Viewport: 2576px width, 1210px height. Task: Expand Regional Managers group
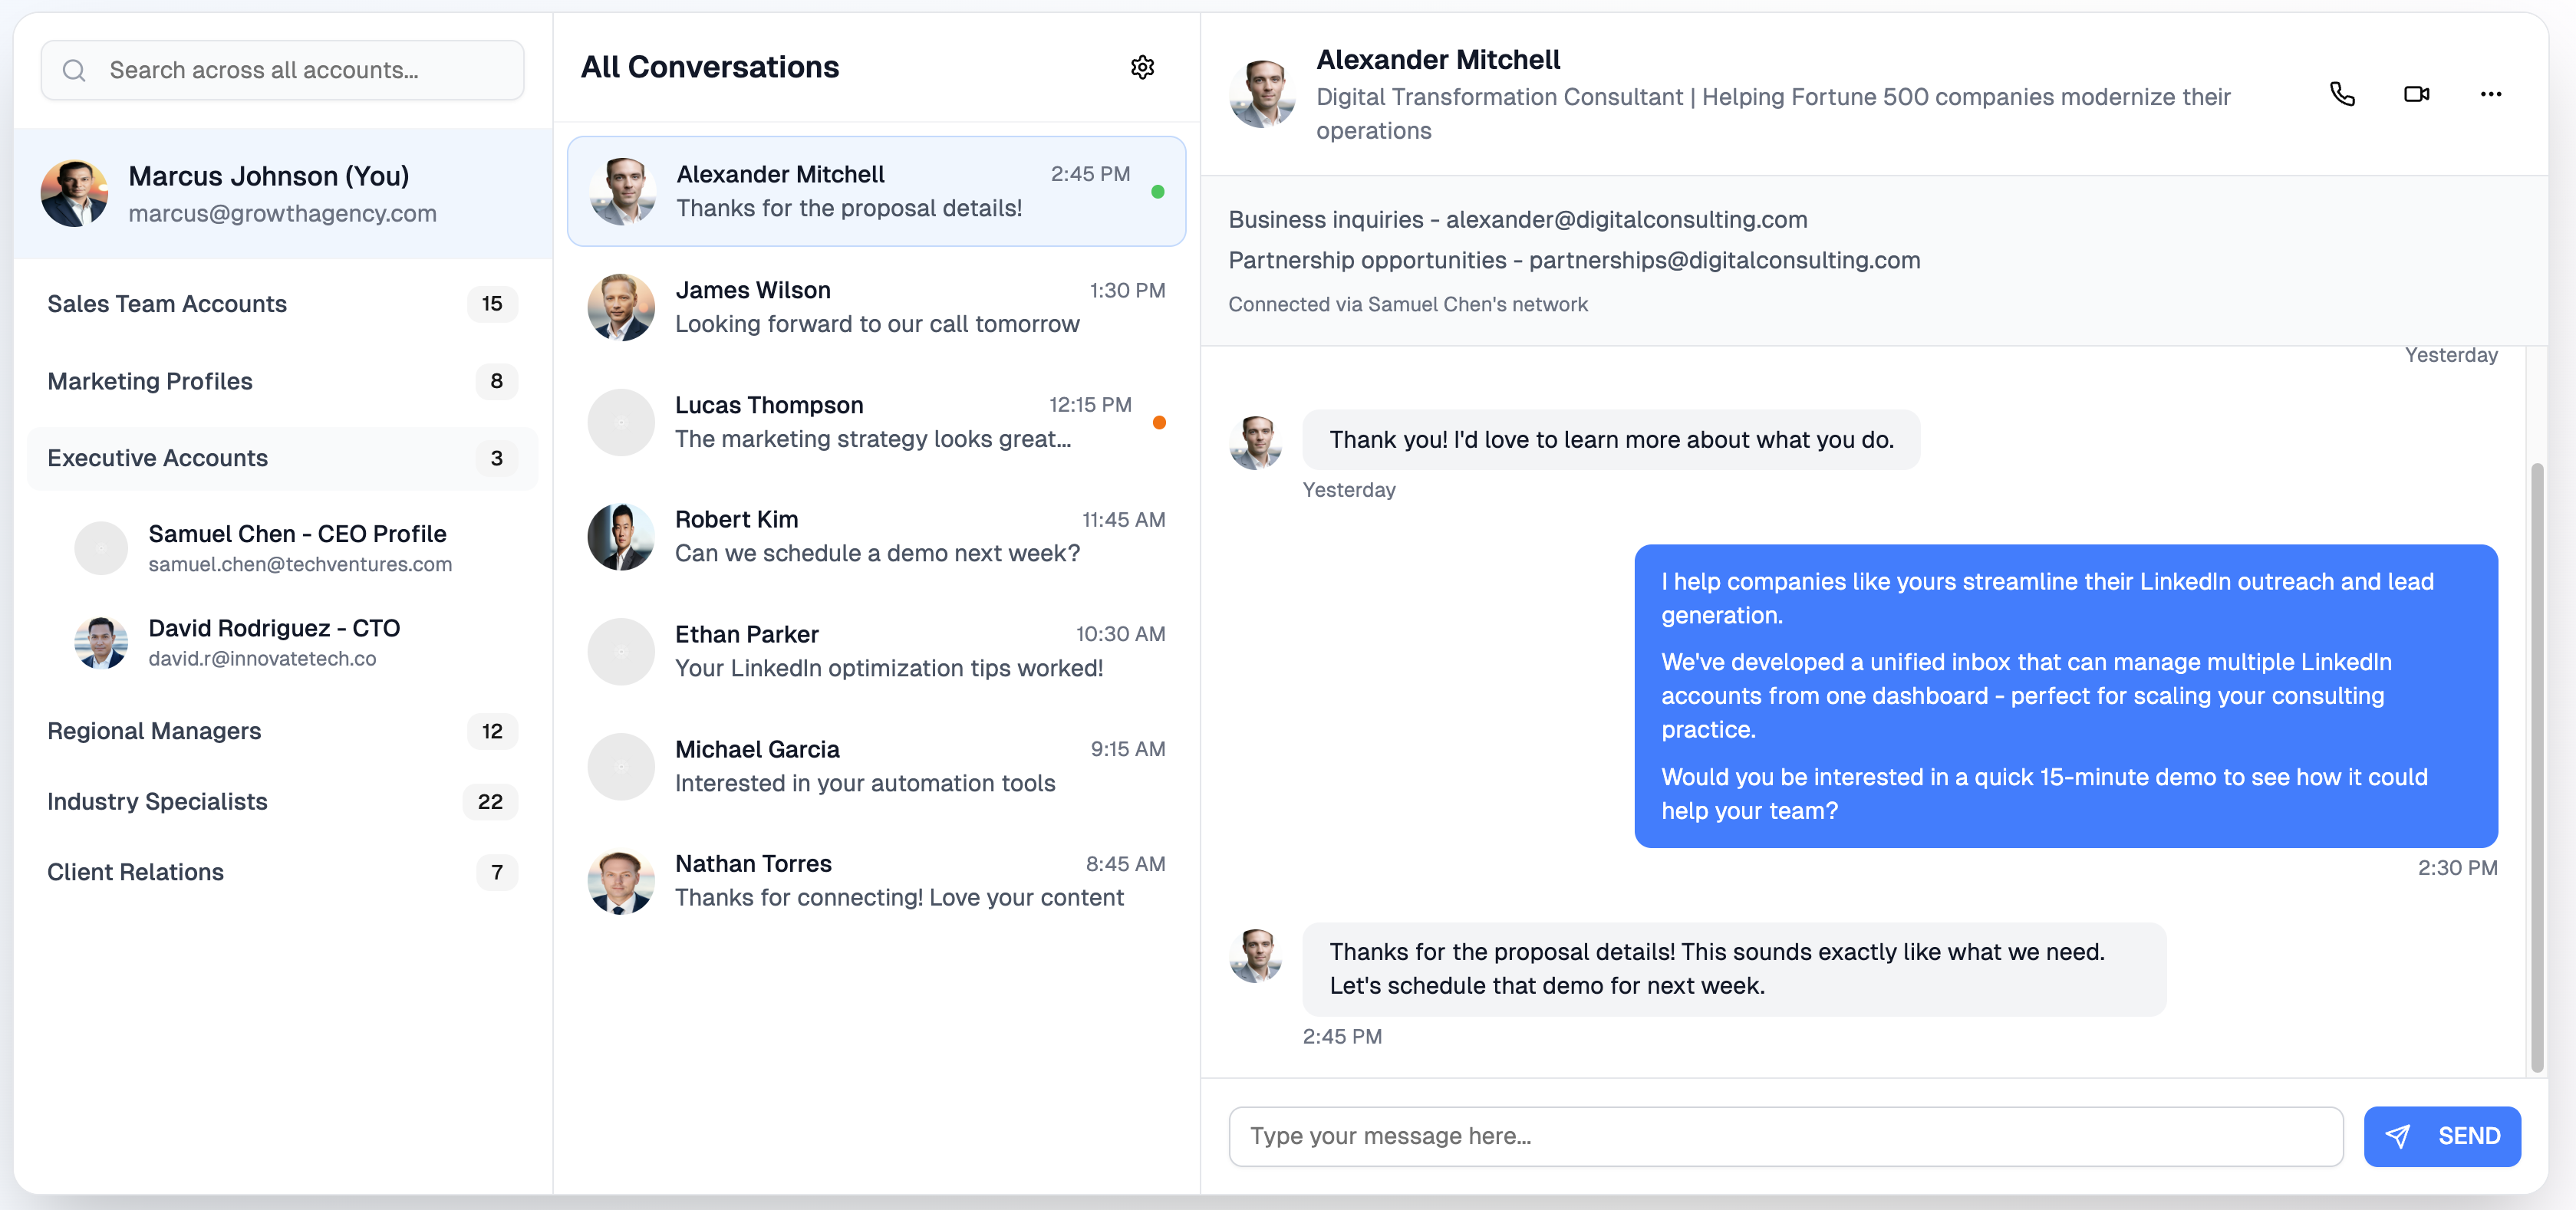282,731
